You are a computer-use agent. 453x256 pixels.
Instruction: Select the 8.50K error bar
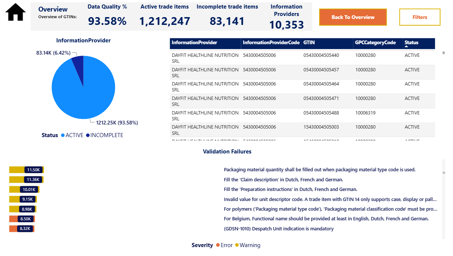22,219
